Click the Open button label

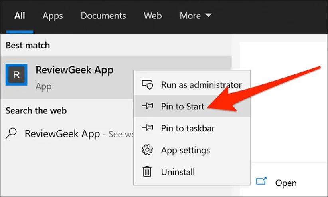click(286, 183)
